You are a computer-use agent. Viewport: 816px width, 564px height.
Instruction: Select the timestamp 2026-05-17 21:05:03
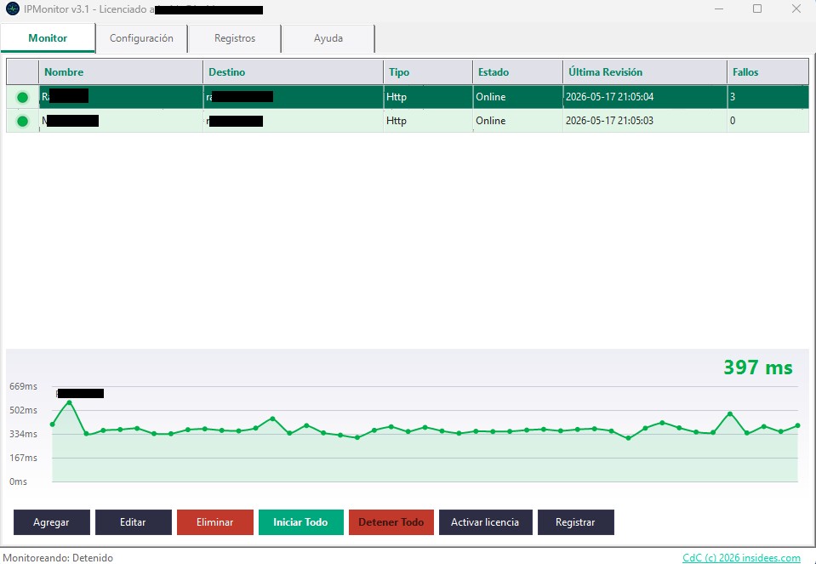[609, 121]
